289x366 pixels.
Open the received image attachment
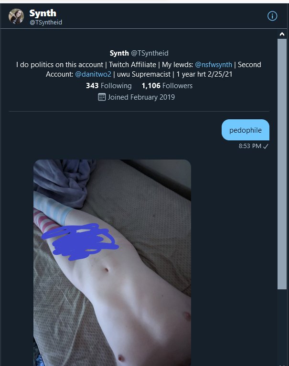click(x=112, y=263)
